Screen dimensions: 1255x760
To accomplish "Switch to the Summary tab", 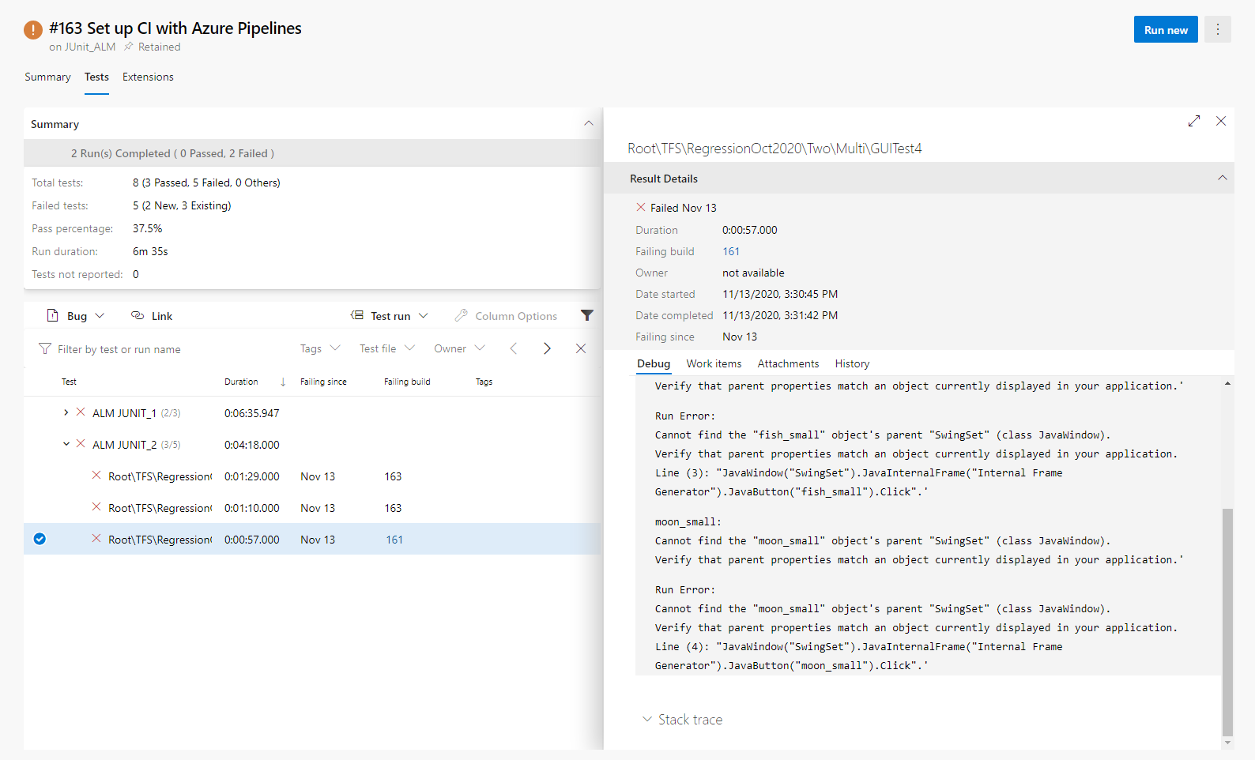I will (47, 77).
